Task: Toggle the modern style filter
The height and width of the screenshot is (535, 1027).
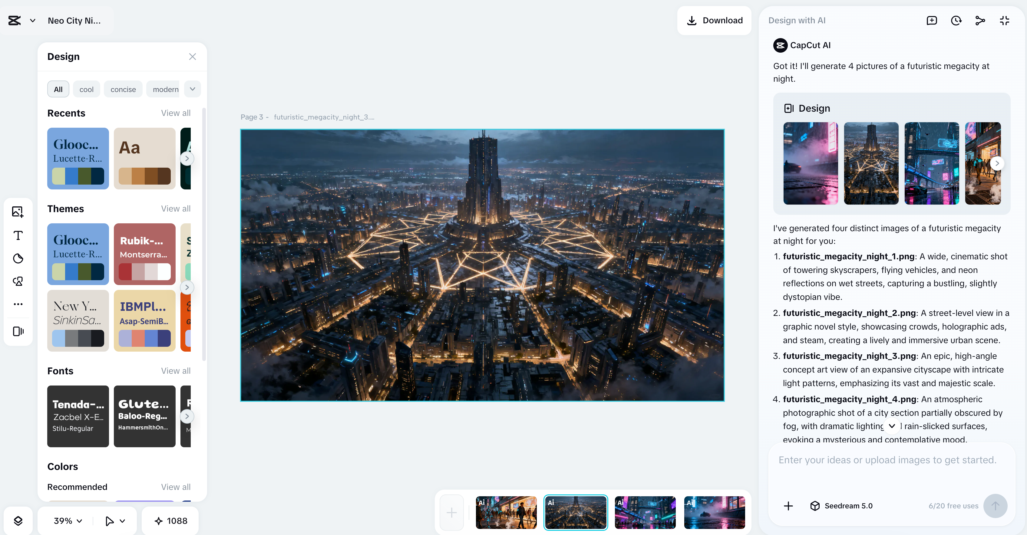Action: [x=165, y=89]
